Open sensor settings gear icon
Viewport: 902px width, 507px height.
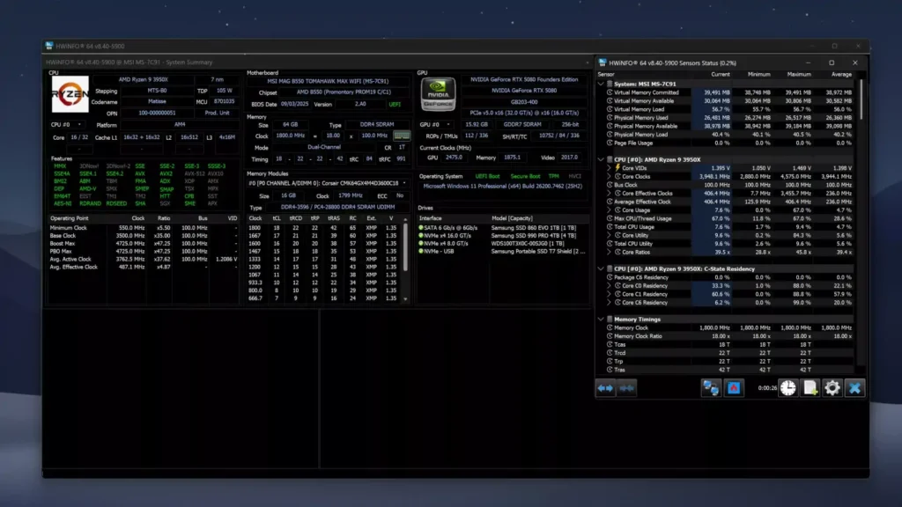tap(832, 388)
